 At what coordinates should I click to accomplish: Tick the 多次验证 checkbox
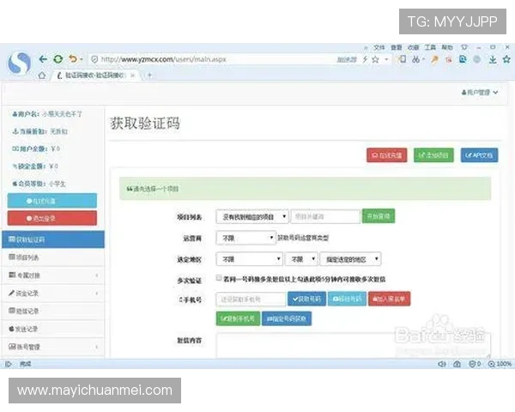coord(219,278)
